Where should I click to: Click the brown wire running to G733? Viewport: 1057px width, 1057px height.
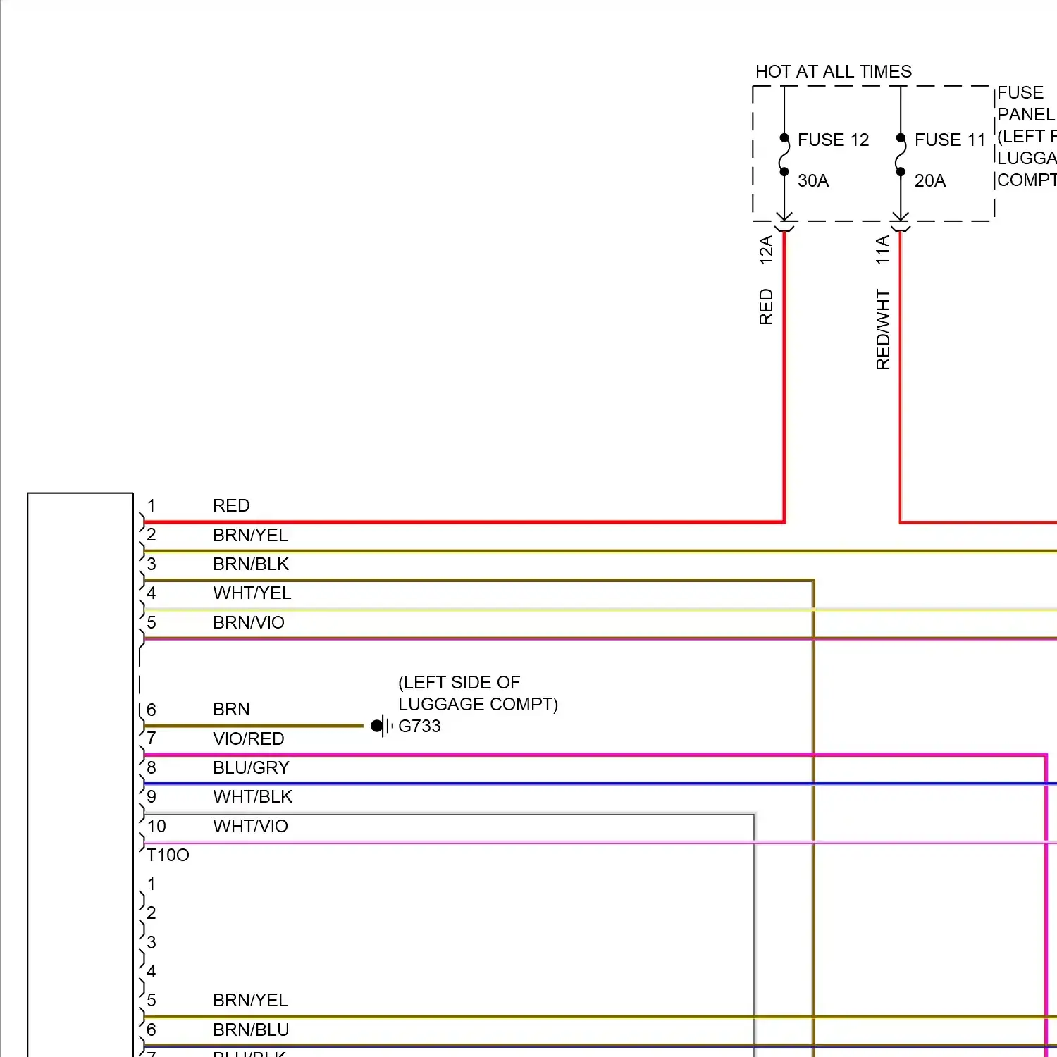pos(253,725)
